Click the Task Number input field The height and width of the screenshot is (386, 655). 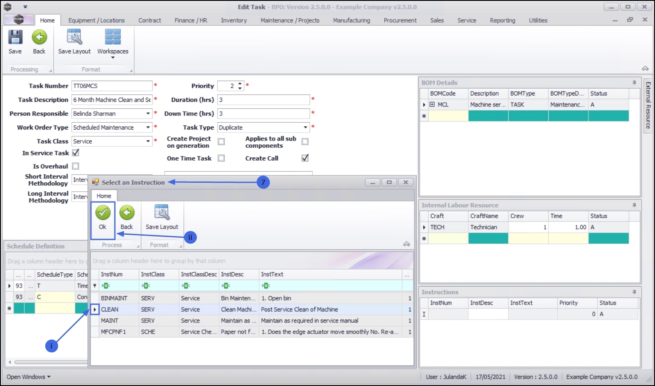112,86
